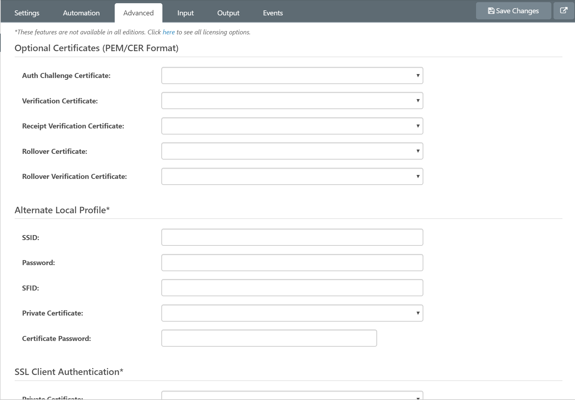Click the Auth Challenge Certificate label
This screenshot has width=575, height=400.
coord(66,75)
